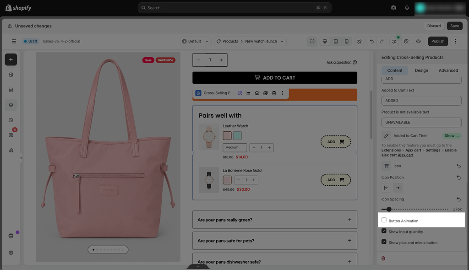Open the three-dot more menu beside Publish
The height and width of the screenshot is (270, 469).
pos(455,41)
